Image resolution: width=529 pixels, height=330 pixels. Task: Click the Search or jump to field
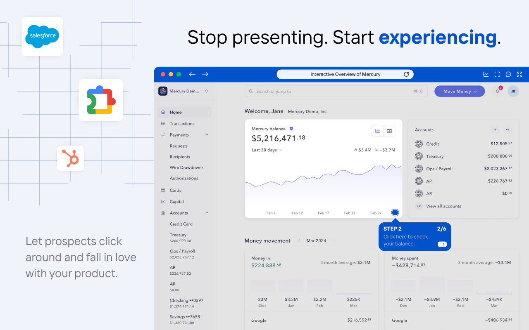point(335,91)
